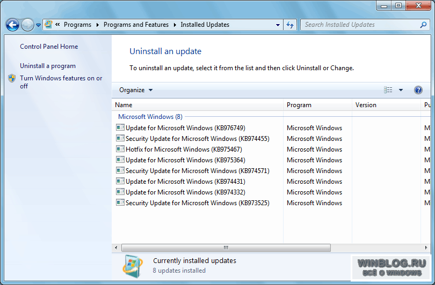Select Installed Updates breadcrumb
The height and width of the screenshot is (285, 435).
(x=205, y=25)
